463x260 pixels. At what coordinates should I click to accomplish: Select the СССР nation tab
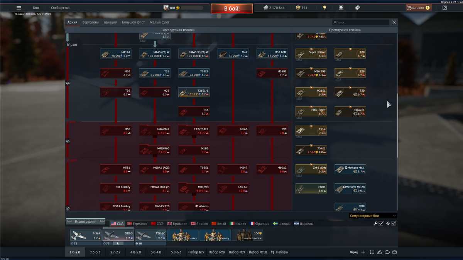tap(157, 223)
